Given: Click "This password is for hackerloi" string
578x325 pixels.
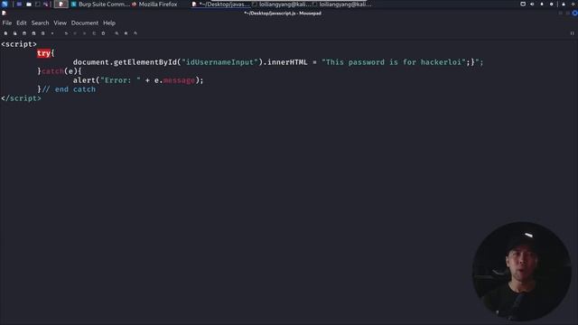Looking at the screenshot, I should pyautogui.click(x=394, y=62).
